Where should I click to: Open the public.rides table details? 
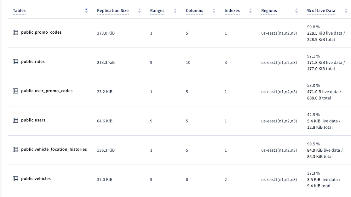(x=33, y=62)
